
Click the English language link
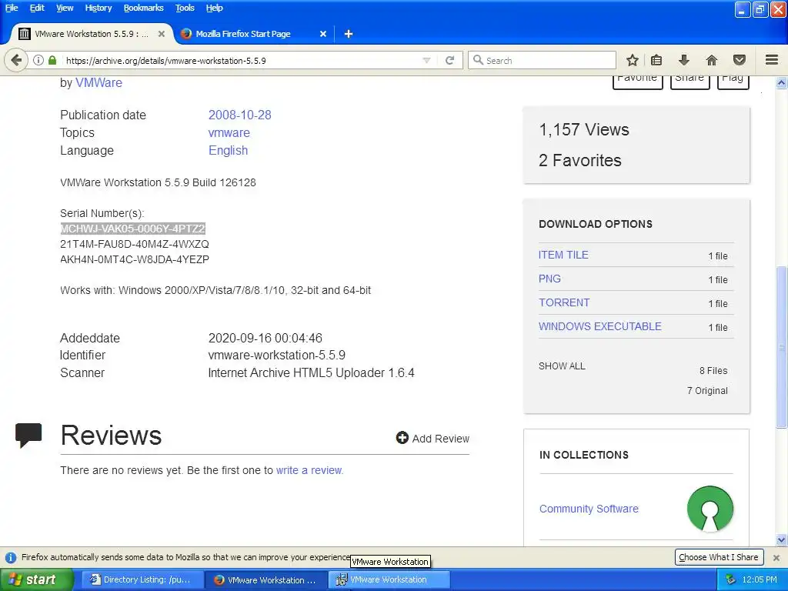[x=228, y=150]
